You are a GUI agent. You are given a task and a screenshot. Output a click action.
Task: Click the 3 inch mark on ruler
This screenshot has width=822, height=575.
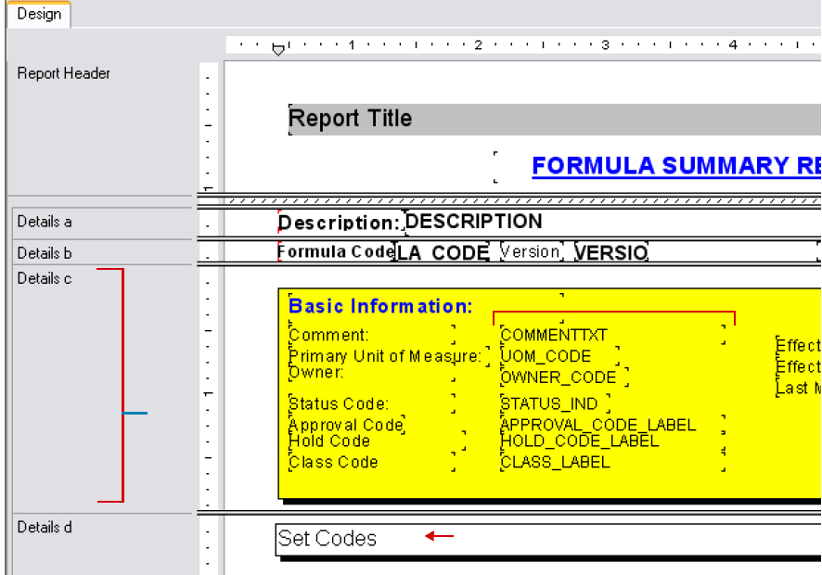pyautogui.click(x=606, y=45)
